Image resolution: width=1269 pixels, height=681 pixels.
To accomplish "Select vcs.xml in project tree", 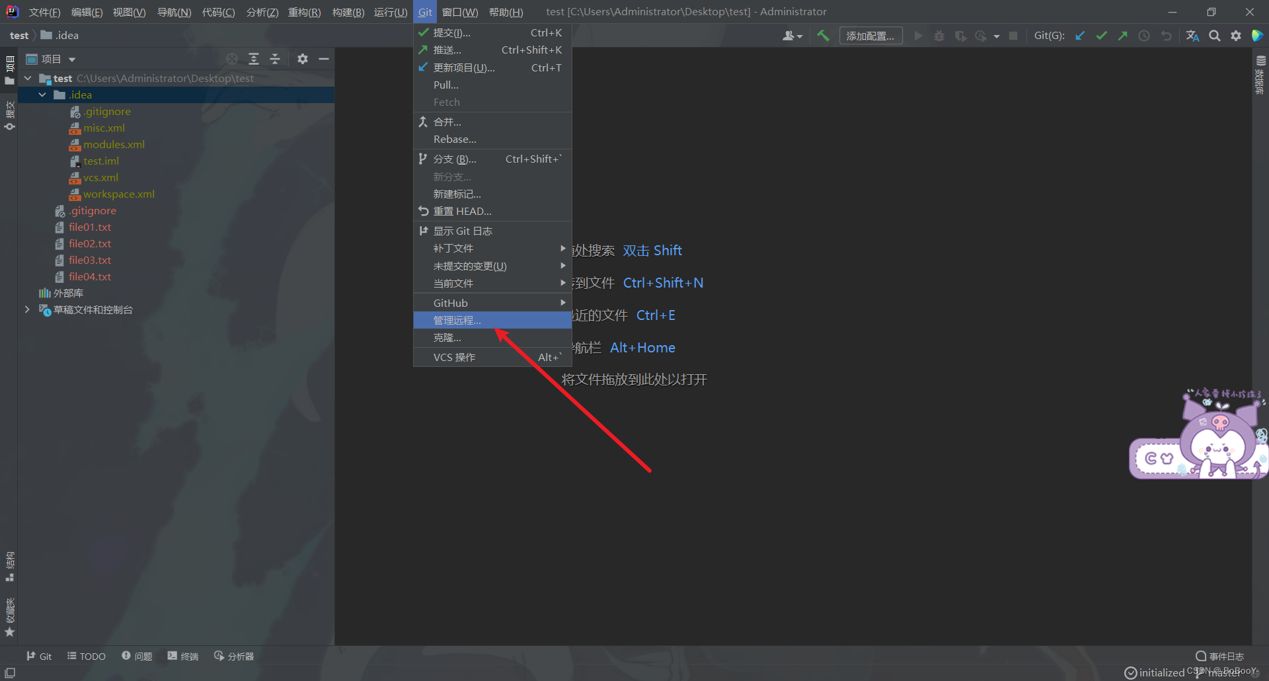I will click(100, 177).
